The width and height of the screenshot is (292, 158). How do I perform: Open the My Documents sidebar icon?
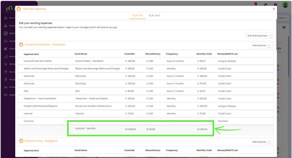6,72
